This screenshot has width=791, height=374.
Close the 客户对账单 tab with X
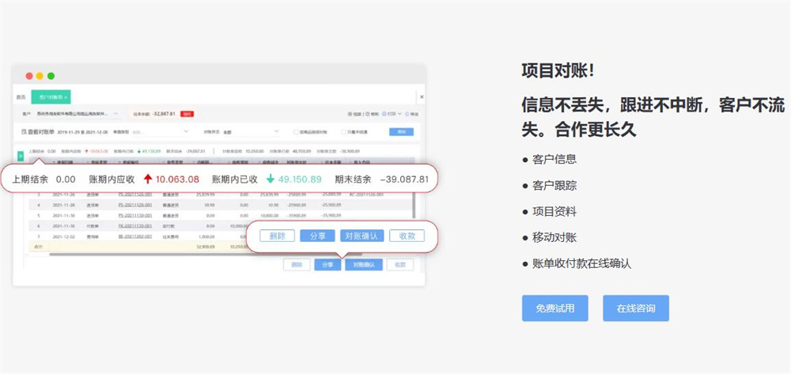(x=66, y=96)
